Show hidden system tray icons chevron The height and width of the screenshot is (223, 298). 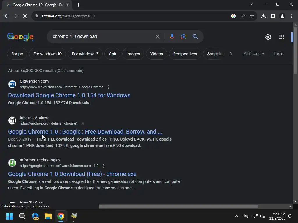(236, 216)
